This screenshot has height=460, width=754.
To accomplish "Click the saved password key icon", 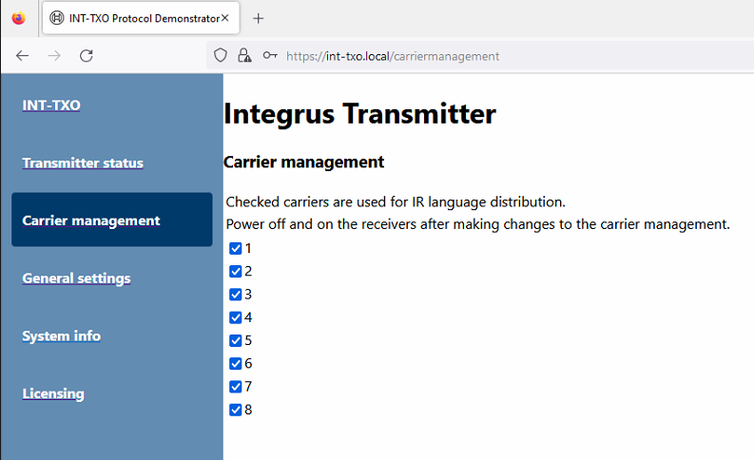I will click(x=270, y=55).
